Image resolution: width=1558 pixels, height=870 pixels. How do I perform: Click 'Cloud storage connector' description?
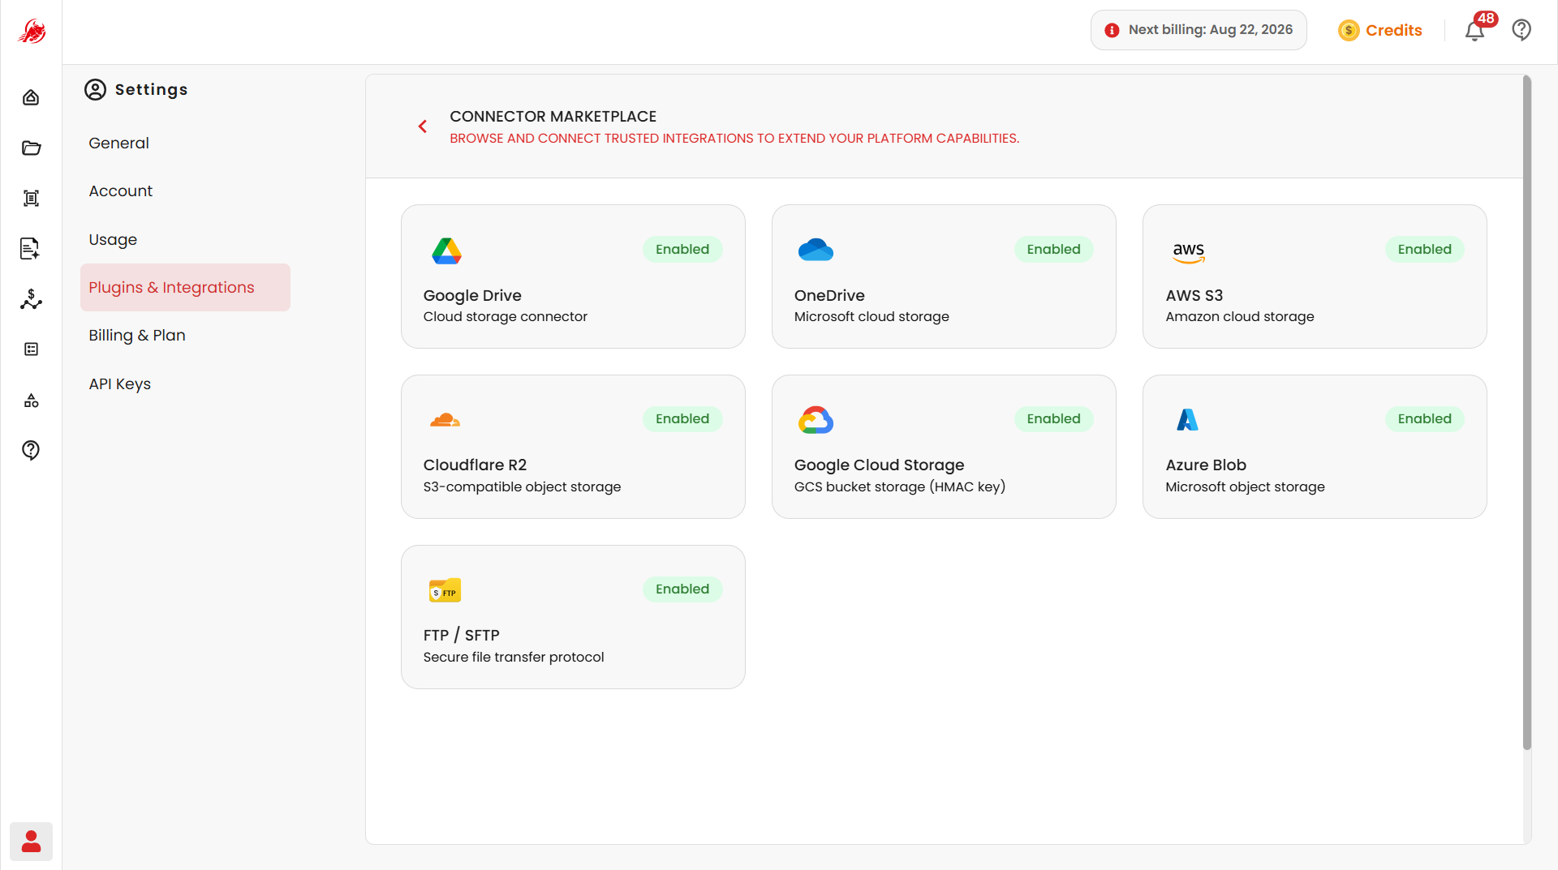pos(506,317)
